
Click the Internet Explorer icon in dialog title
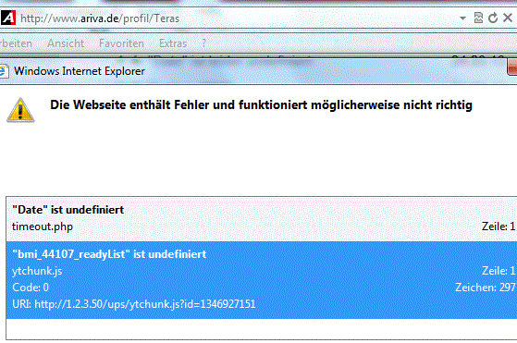click(4, 71)
